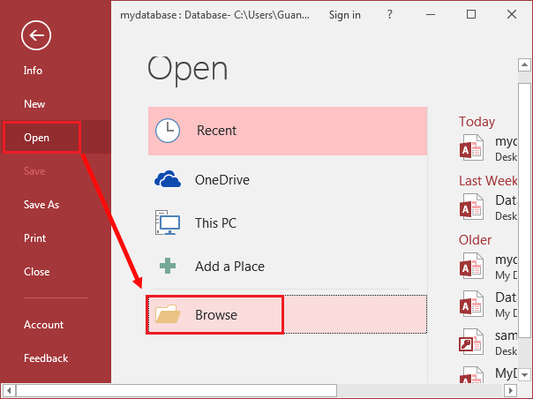This screenshot has height=399, width=533.
Task: Select the Recent clock icon
Action: [x=168, y=131]
